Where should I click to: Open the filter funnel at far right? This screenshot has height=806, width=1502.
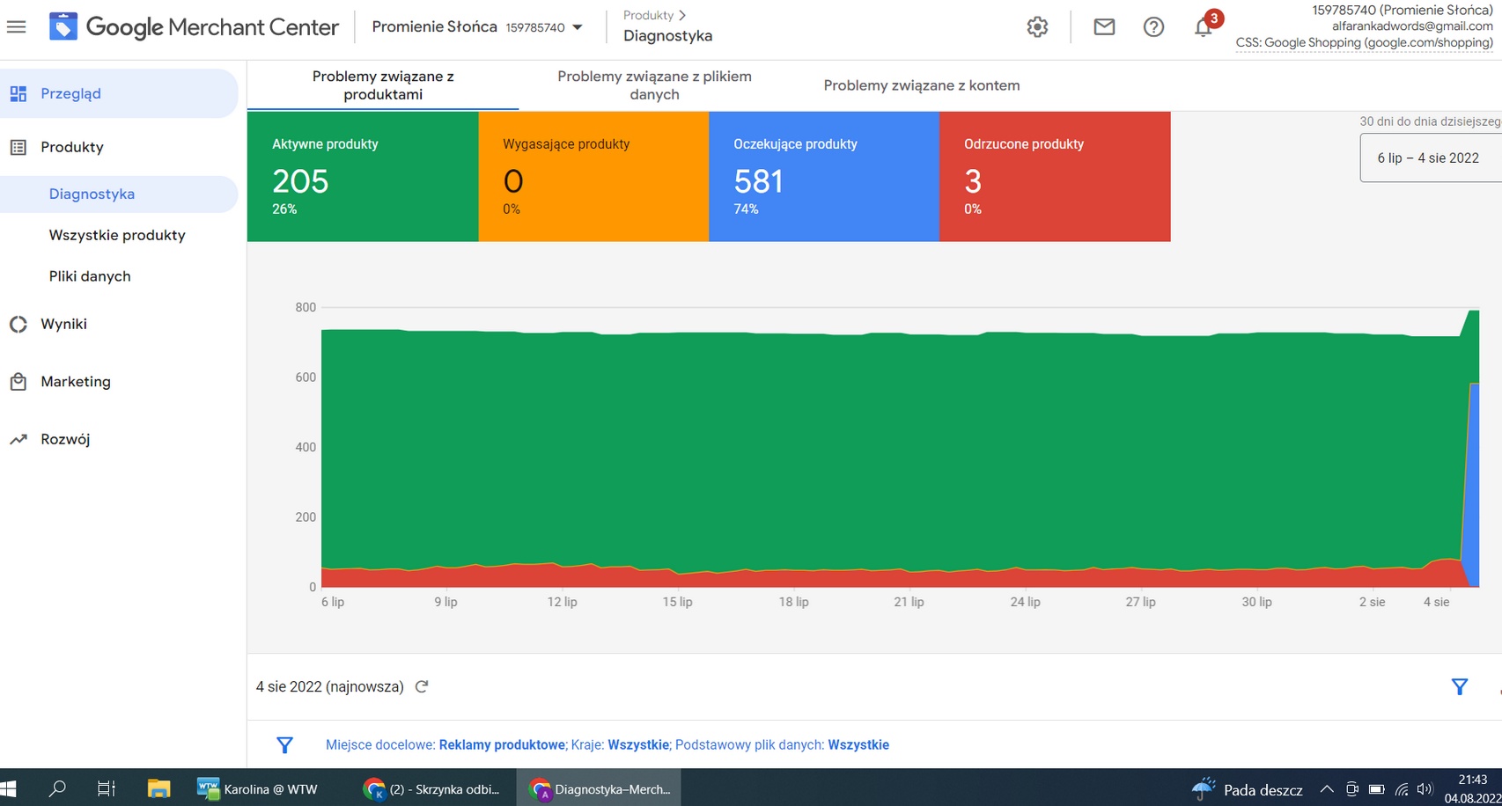pyautogui.click(x=1459, y=686)
